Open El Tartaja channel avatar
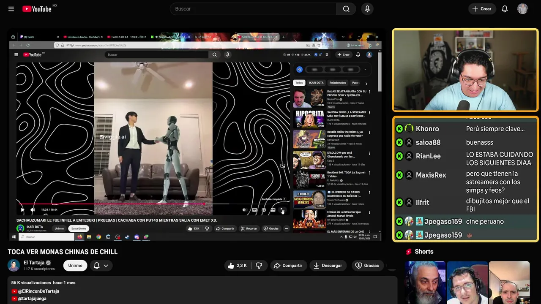 [14, 266]
